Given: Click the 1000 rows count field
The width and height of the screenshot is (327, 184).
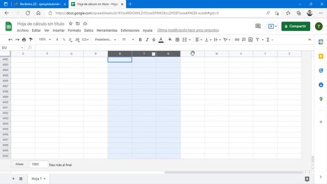Looking at the screenshot, I should click(39, 164).
